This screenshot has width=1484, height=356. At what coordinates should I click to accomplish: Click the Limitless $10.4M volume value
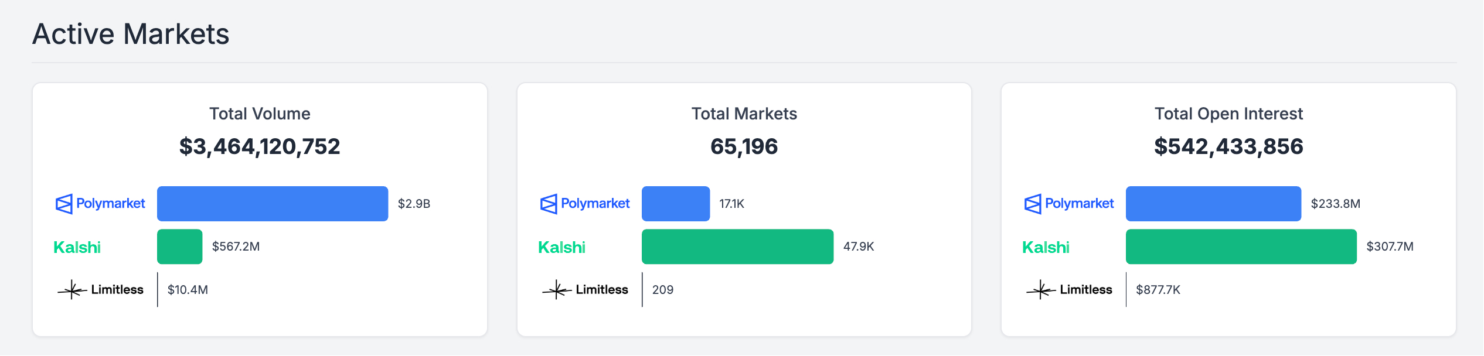pyautogui.click(x=188, y=290)
